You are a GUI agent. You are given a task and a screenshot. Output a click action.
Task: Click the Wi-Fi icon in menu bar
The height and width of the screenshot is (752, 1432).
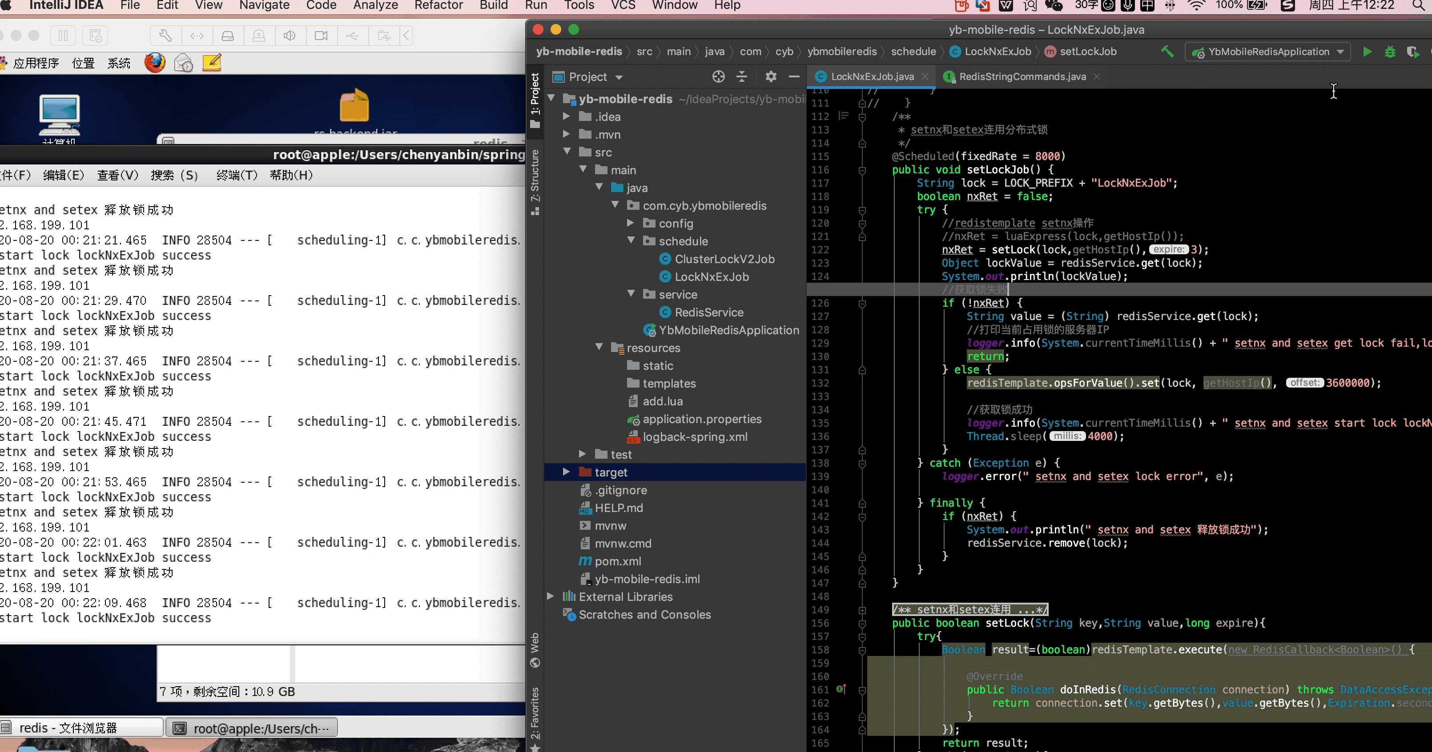1196,5
